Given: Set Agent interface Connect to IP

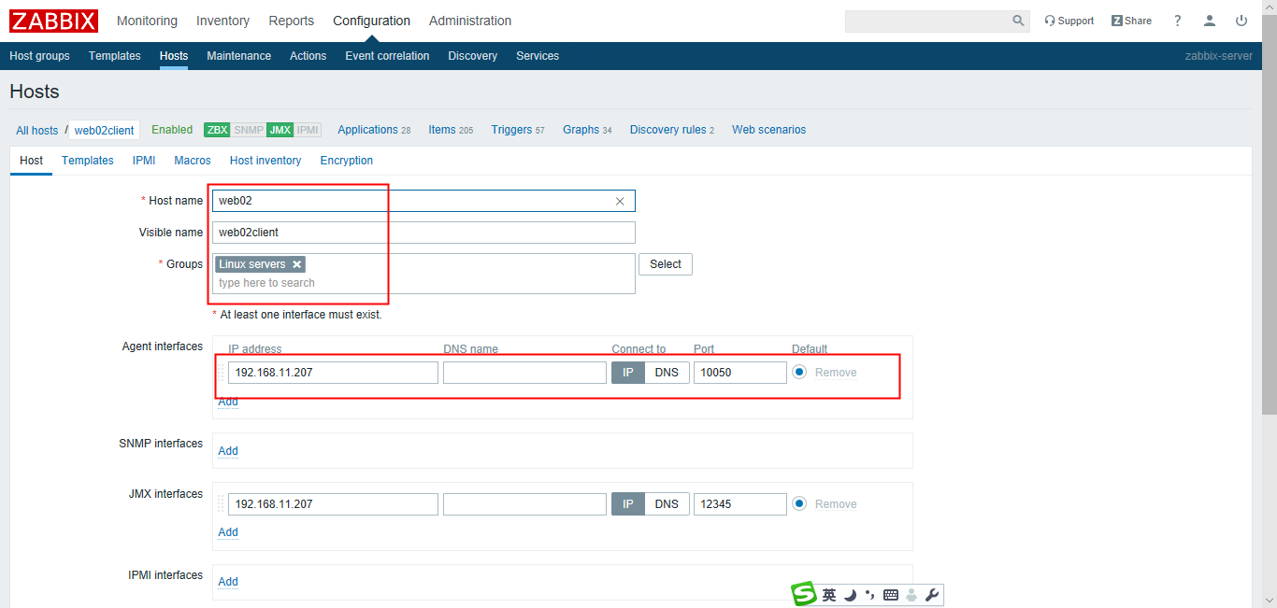Looking at the screenshot, I should (628, 373).
